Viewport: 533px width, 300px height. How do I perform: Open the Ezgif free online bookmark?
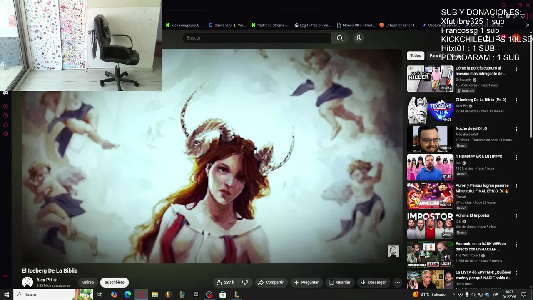coord(313,25)
